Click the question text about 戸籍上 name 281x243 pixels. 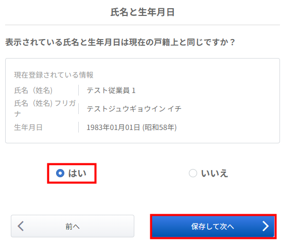[120, 43]
